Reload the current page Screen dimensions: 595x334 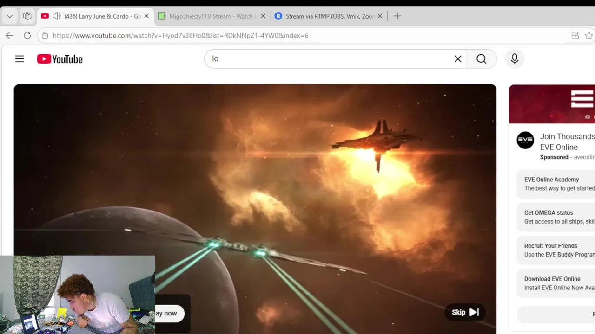click(x=27, y=35)
